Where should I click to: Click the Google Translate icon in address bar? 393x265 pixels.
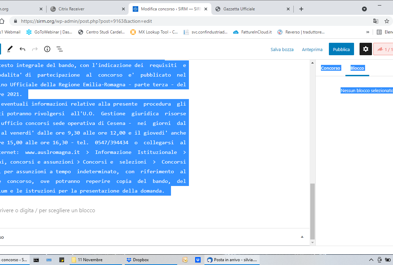pos(376,21)
